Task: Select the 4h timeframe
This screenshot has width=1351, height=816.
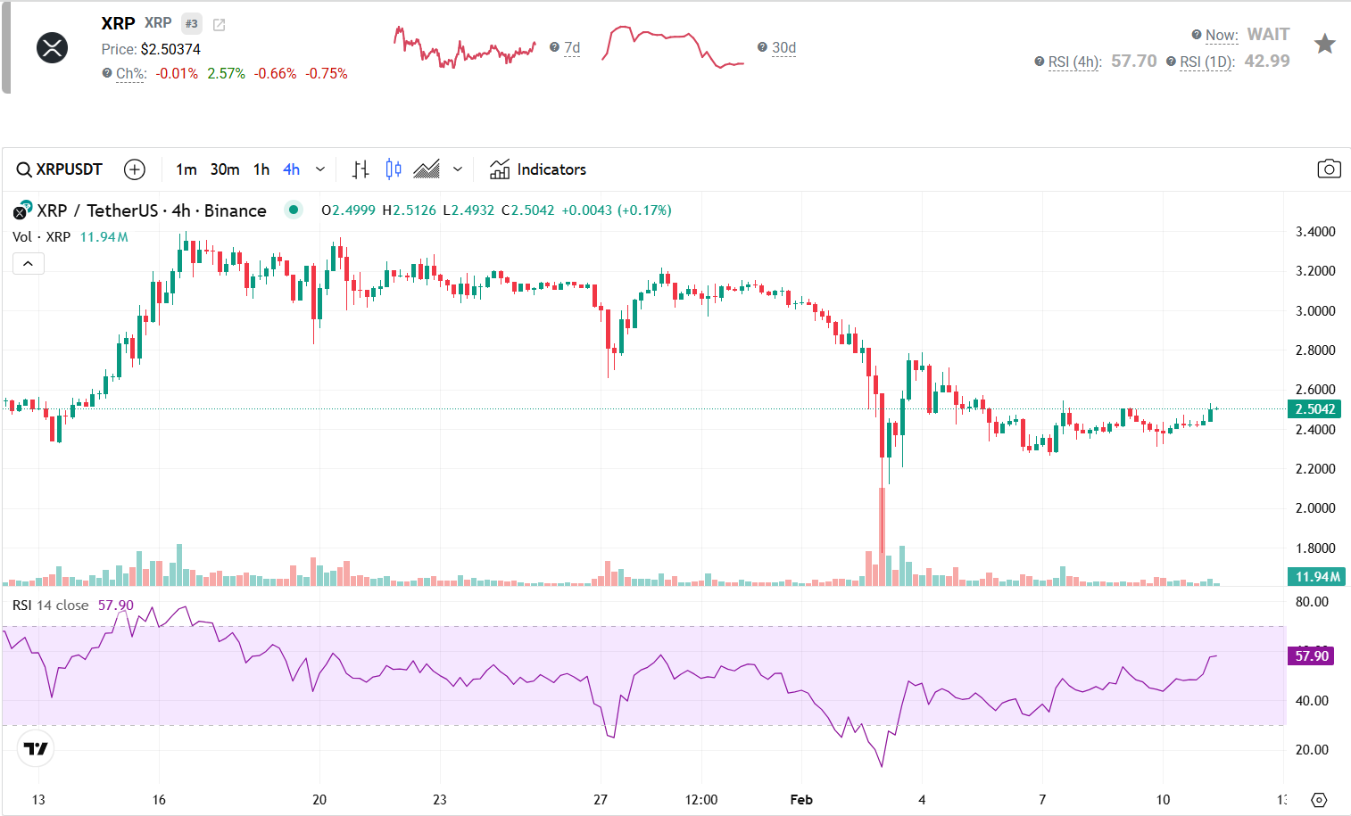Action: coord(292,169)
